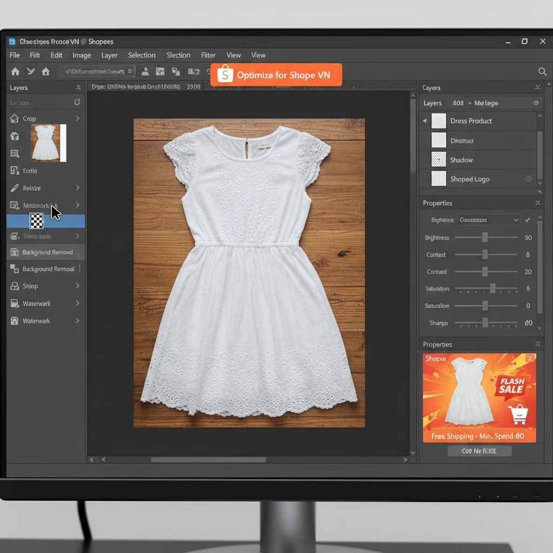Open the Layer menu in the menu bar

coord(109,55)
